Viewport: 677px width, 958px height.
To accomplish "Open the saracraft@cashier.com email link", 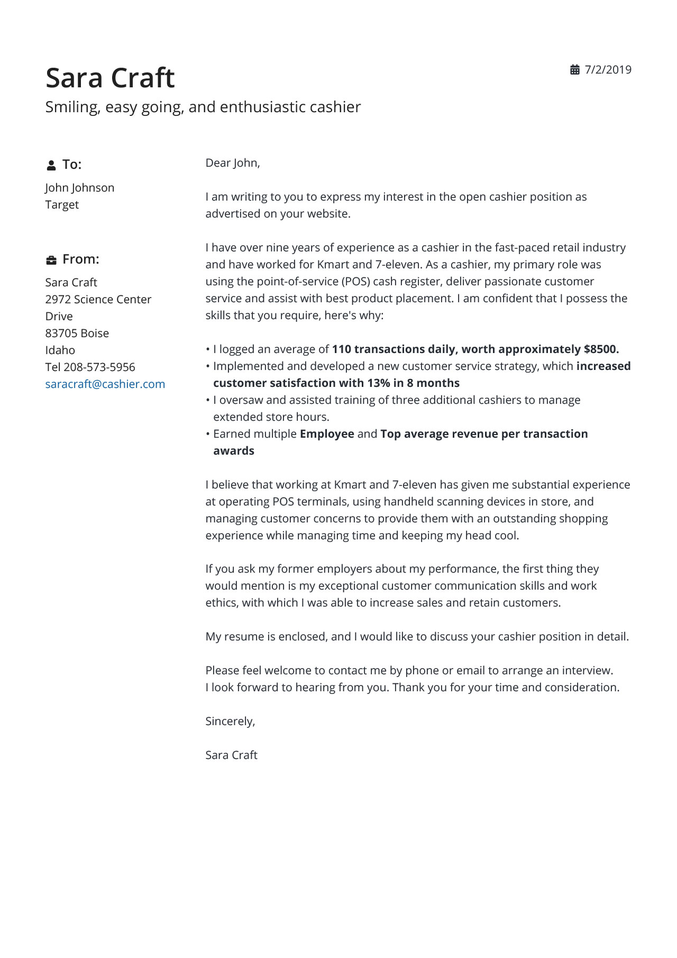I will point(105,384).
